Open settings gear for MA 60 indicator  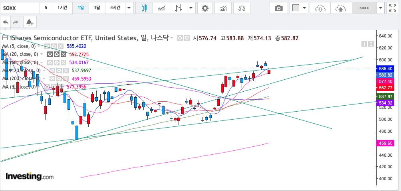click(x=57, y=63)
